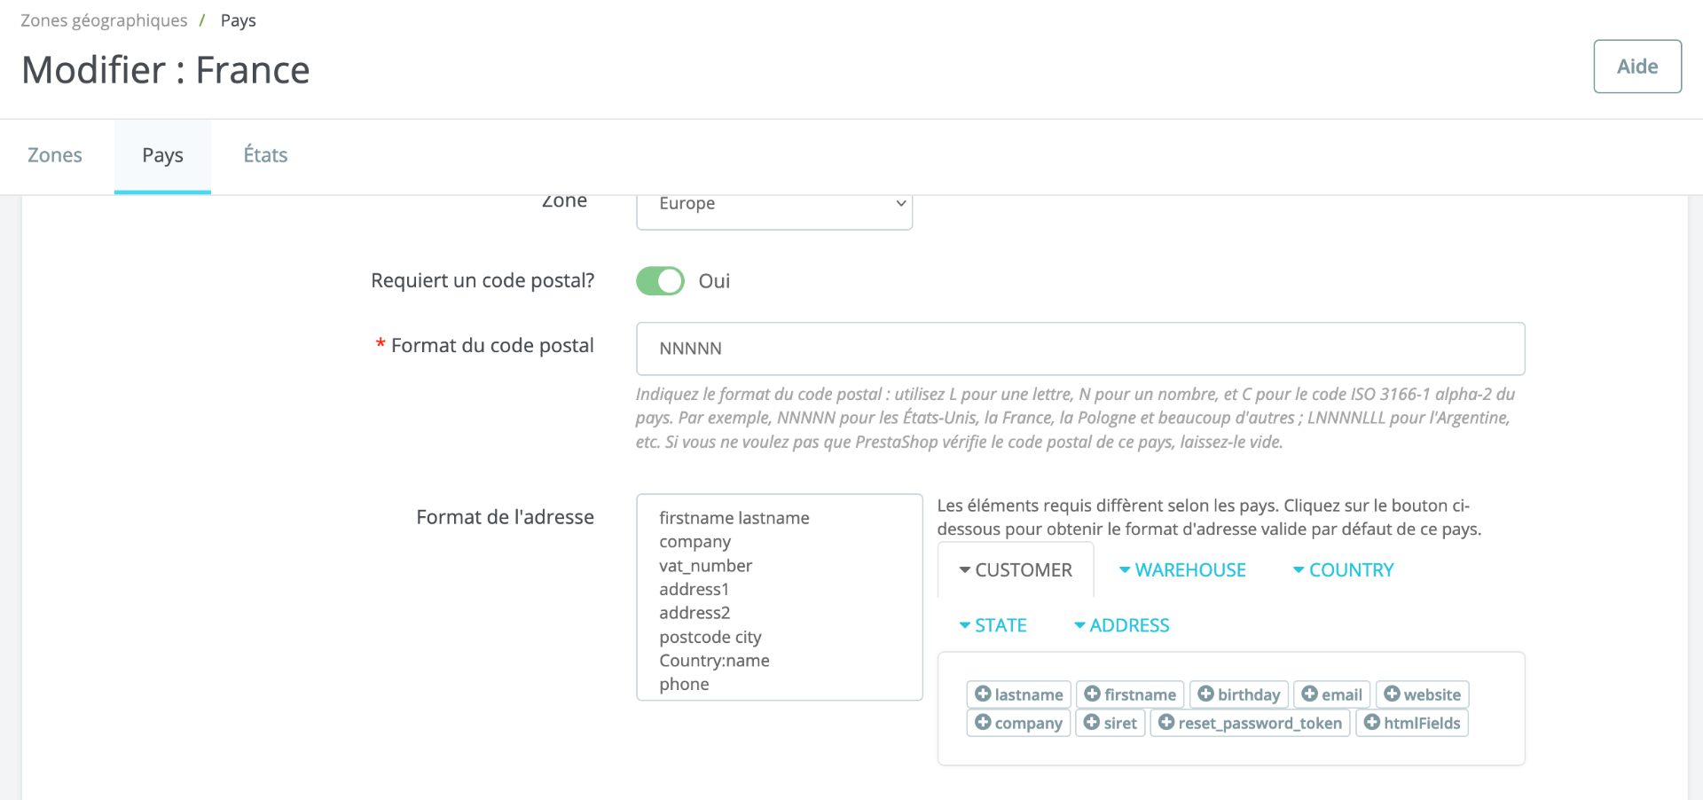
Task: Add the website field tag
Action: (1423, 694)
